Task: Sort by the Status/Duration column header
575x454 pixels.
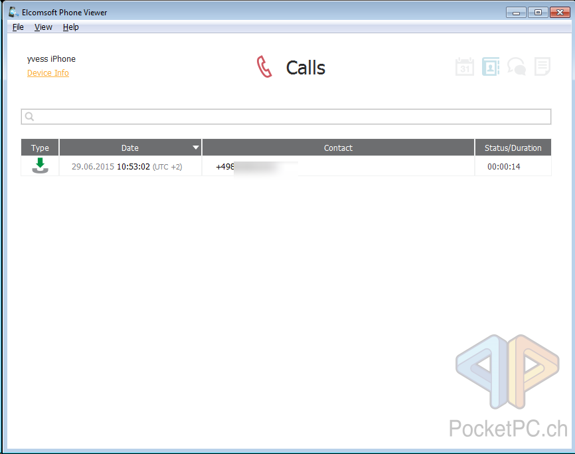Action: pyautogui.click(x=513, y=148)
